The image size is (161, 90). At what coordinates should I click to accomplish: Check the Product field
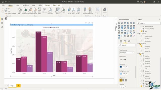point(141,49)
